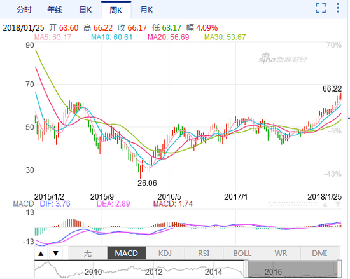The image size is (350, 279).
Task: Enable the KDJ indicator
Action: pos(165,253)
